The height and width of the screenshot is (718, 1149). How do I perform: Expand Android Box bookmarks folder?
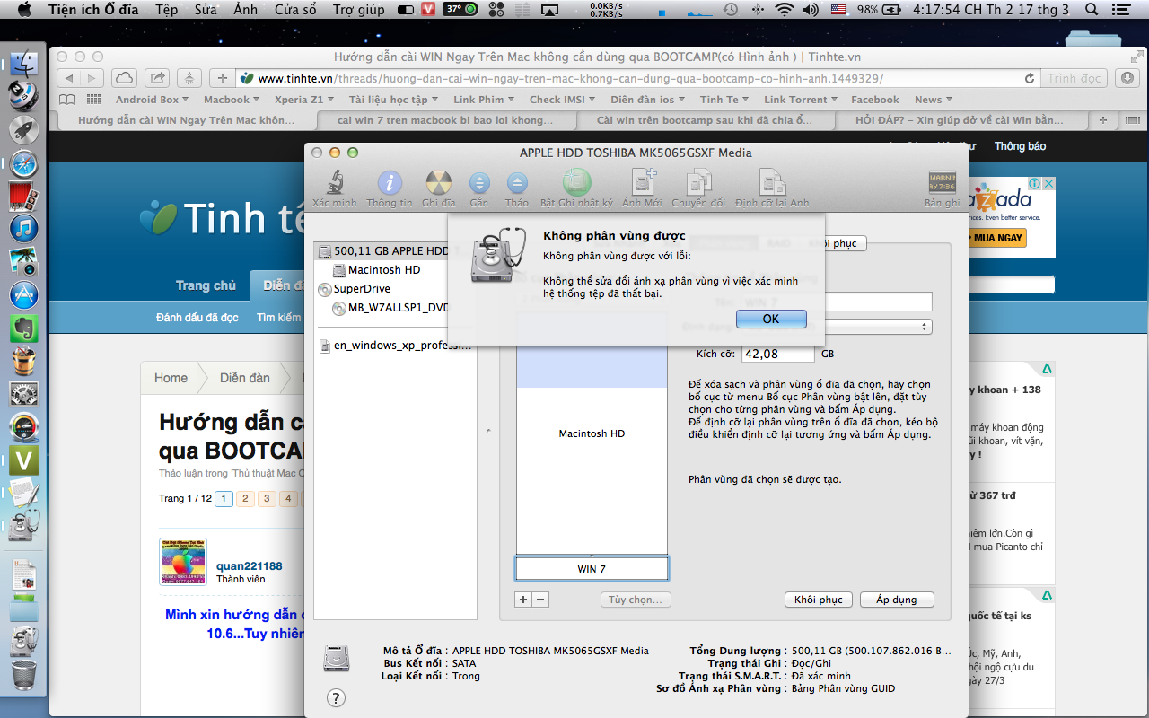pos(153,100)
